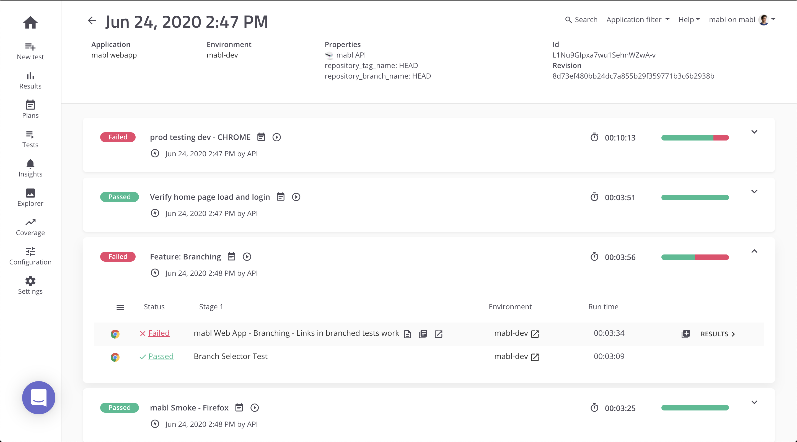
Task: Toggle the stage rows menu icon
Action: click(x=120, y=308)
